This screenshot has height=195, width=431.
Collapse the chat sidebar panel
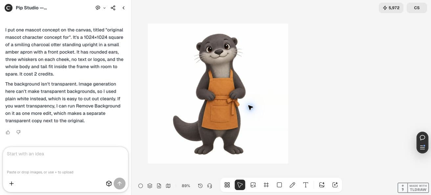click(x=124, y=8)
